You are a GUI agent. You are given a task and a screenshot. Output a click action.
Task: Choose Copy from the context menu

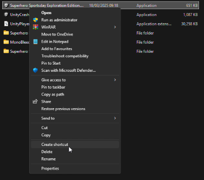[75, 135]
